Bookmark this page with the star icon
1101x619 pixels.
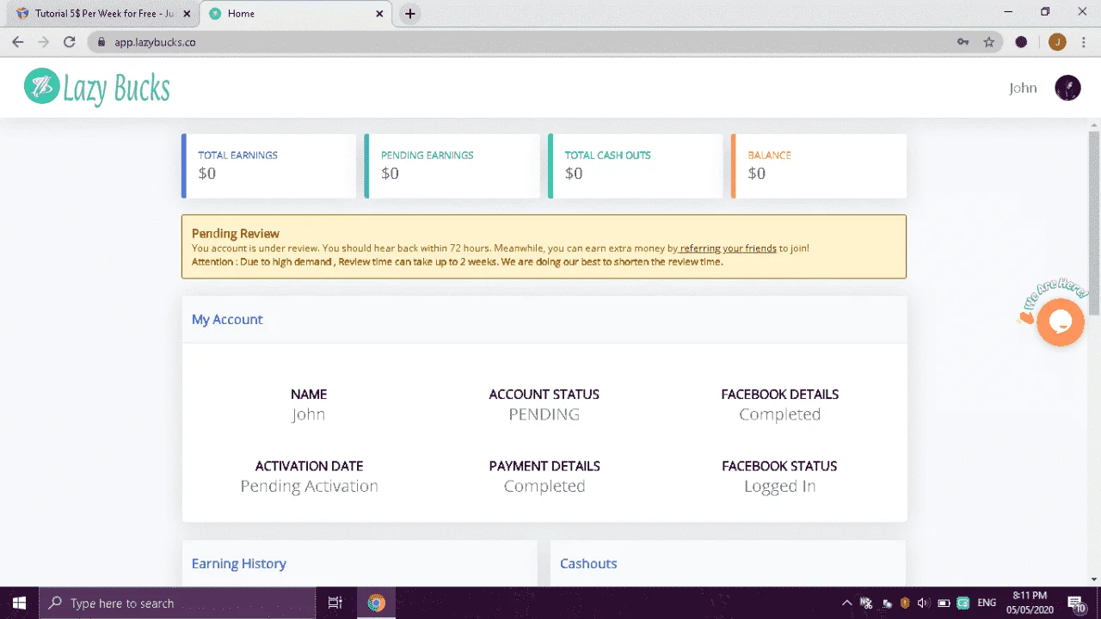[x=989, y=41]
